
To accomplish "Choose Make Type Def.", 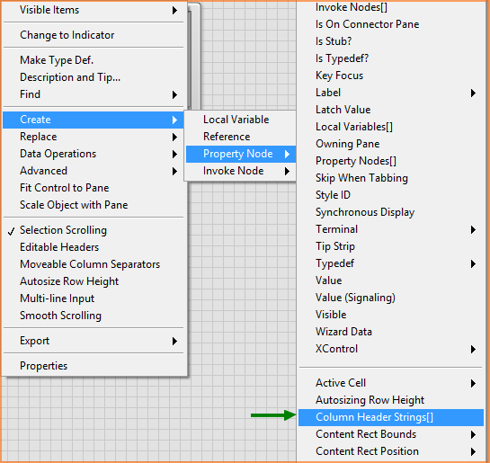I will coord(94,60).
